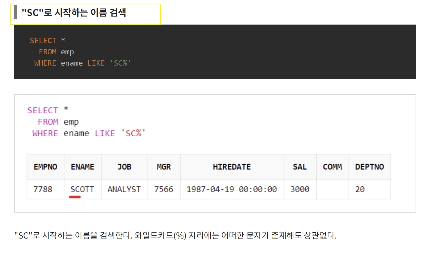The width and height of the screenshot is (425, 255).
Task: Click the ENAME column header
Action: [x=82, y=167]
